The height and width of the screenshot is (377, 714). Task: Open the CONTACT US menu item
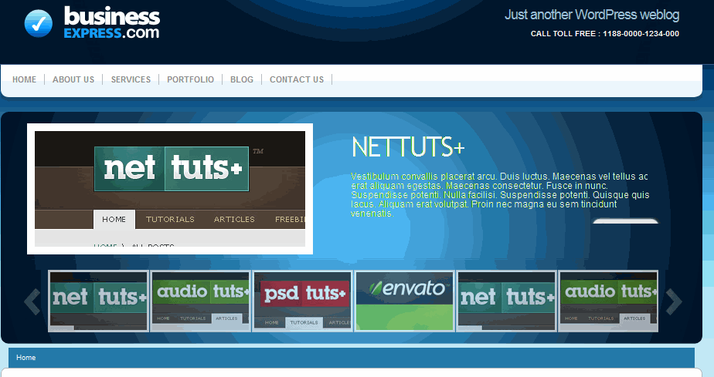coord(297,79)
